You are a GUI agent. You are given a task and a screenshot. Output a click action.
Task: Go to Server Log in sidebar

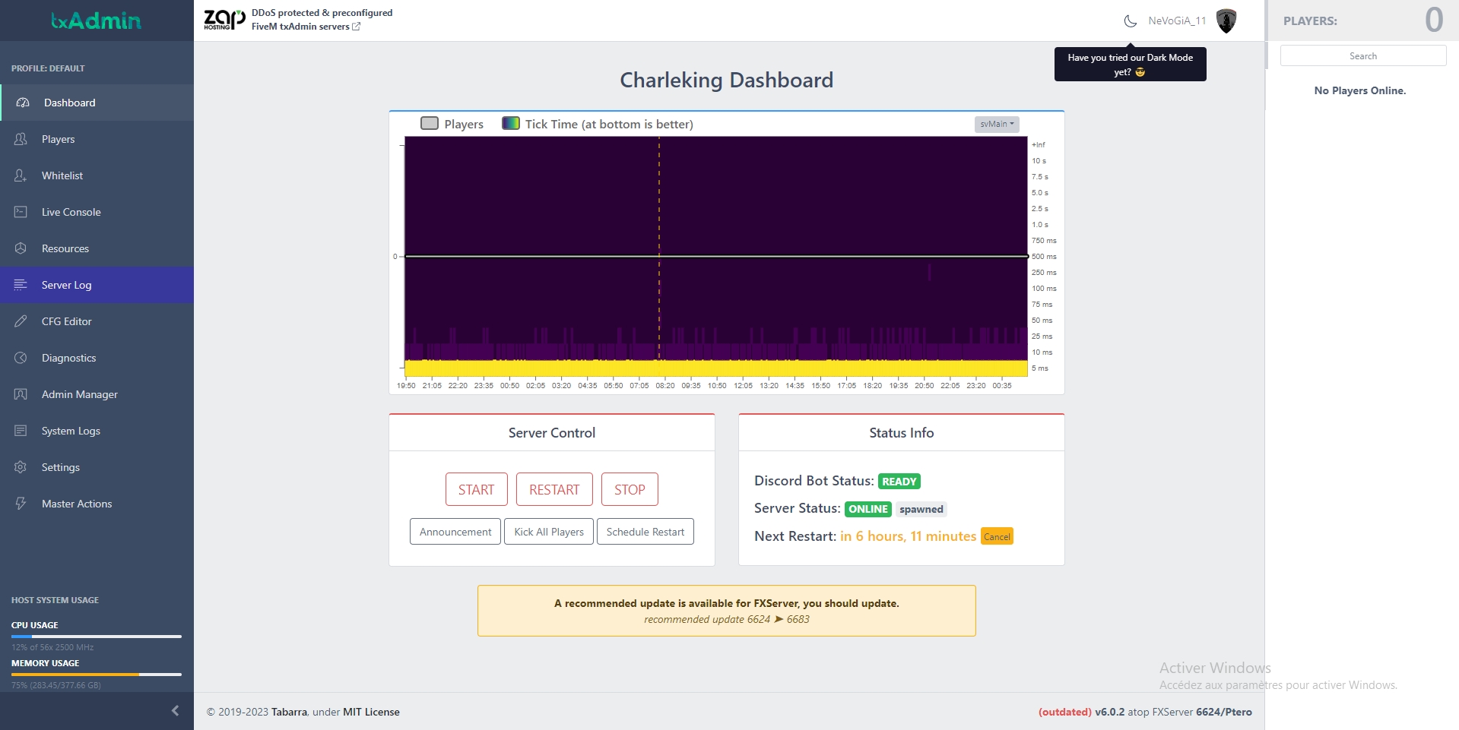point(66,285)
